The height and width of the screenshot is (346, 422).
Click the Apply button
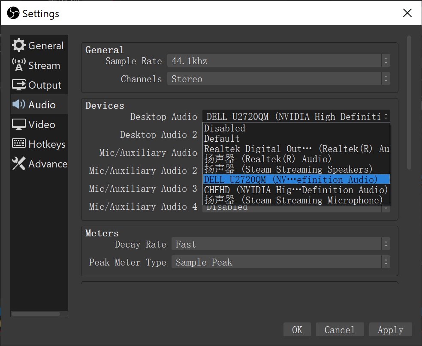click(x=391, y=330)
